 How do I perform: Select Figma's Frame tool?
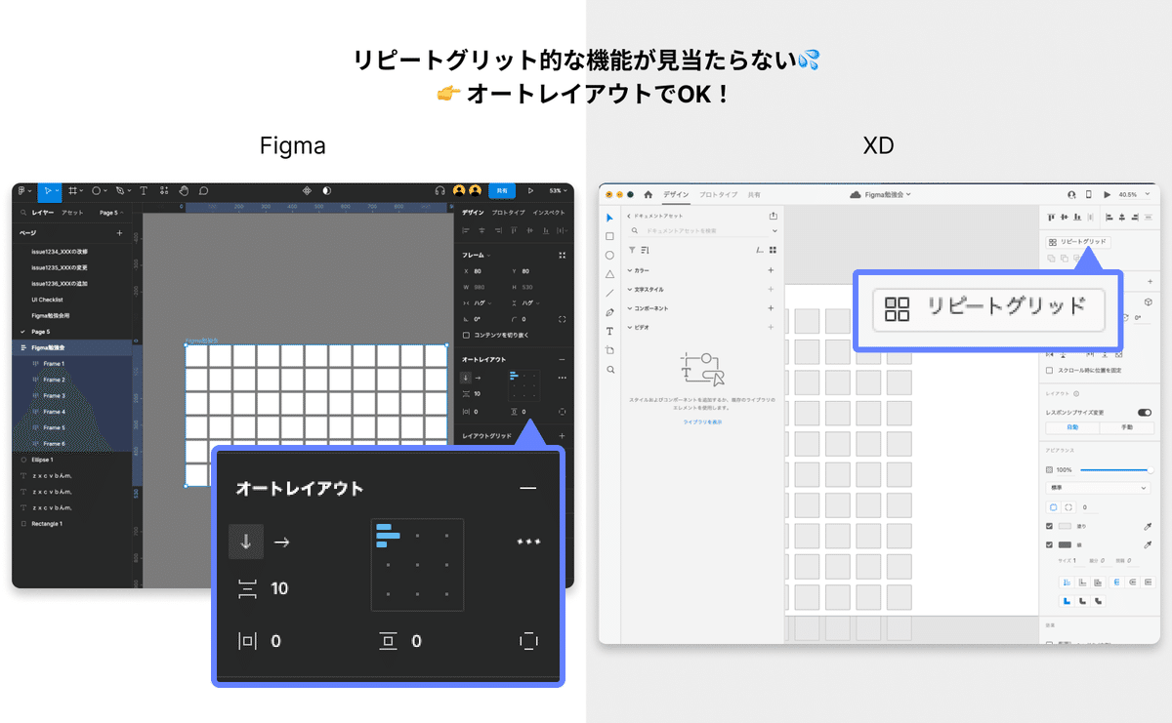(72, 191)
